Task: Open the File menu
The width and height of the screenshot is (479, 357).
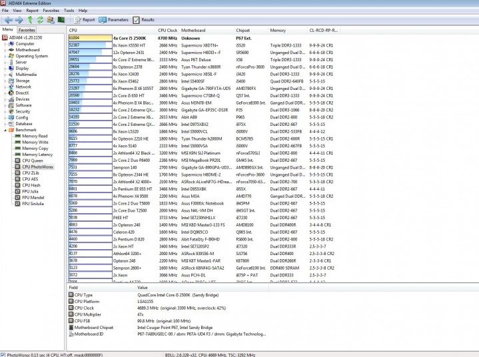Action: coord(5,11)
